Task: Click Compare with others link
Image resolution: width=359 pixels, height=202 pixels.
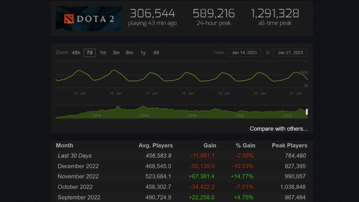Action: [x=279, y=129]
